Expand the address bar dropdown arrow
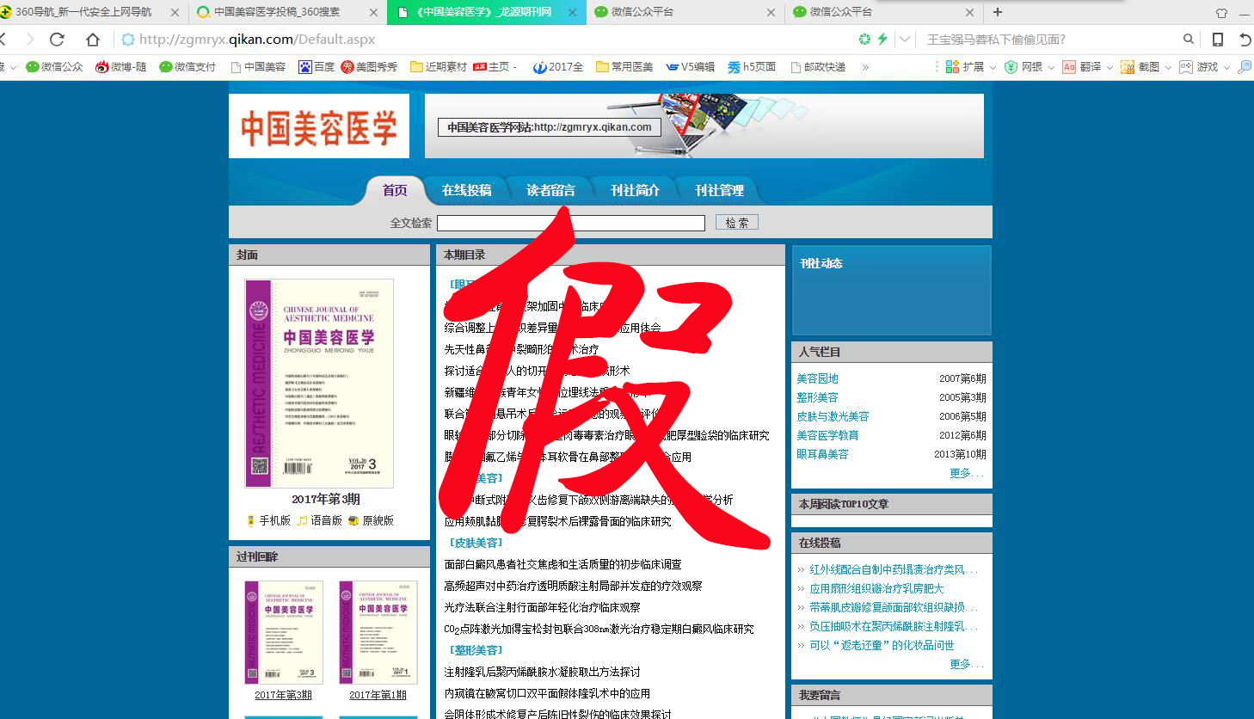Image resolution: width=1254 pixels, height=719 pixels. [904, 40]
